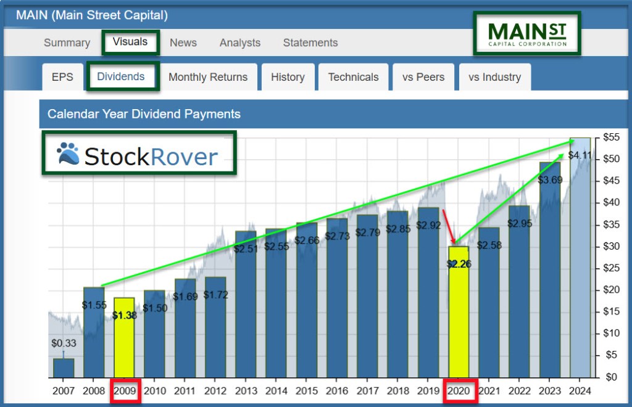Switch to the News tab

(x=183, y=43)
